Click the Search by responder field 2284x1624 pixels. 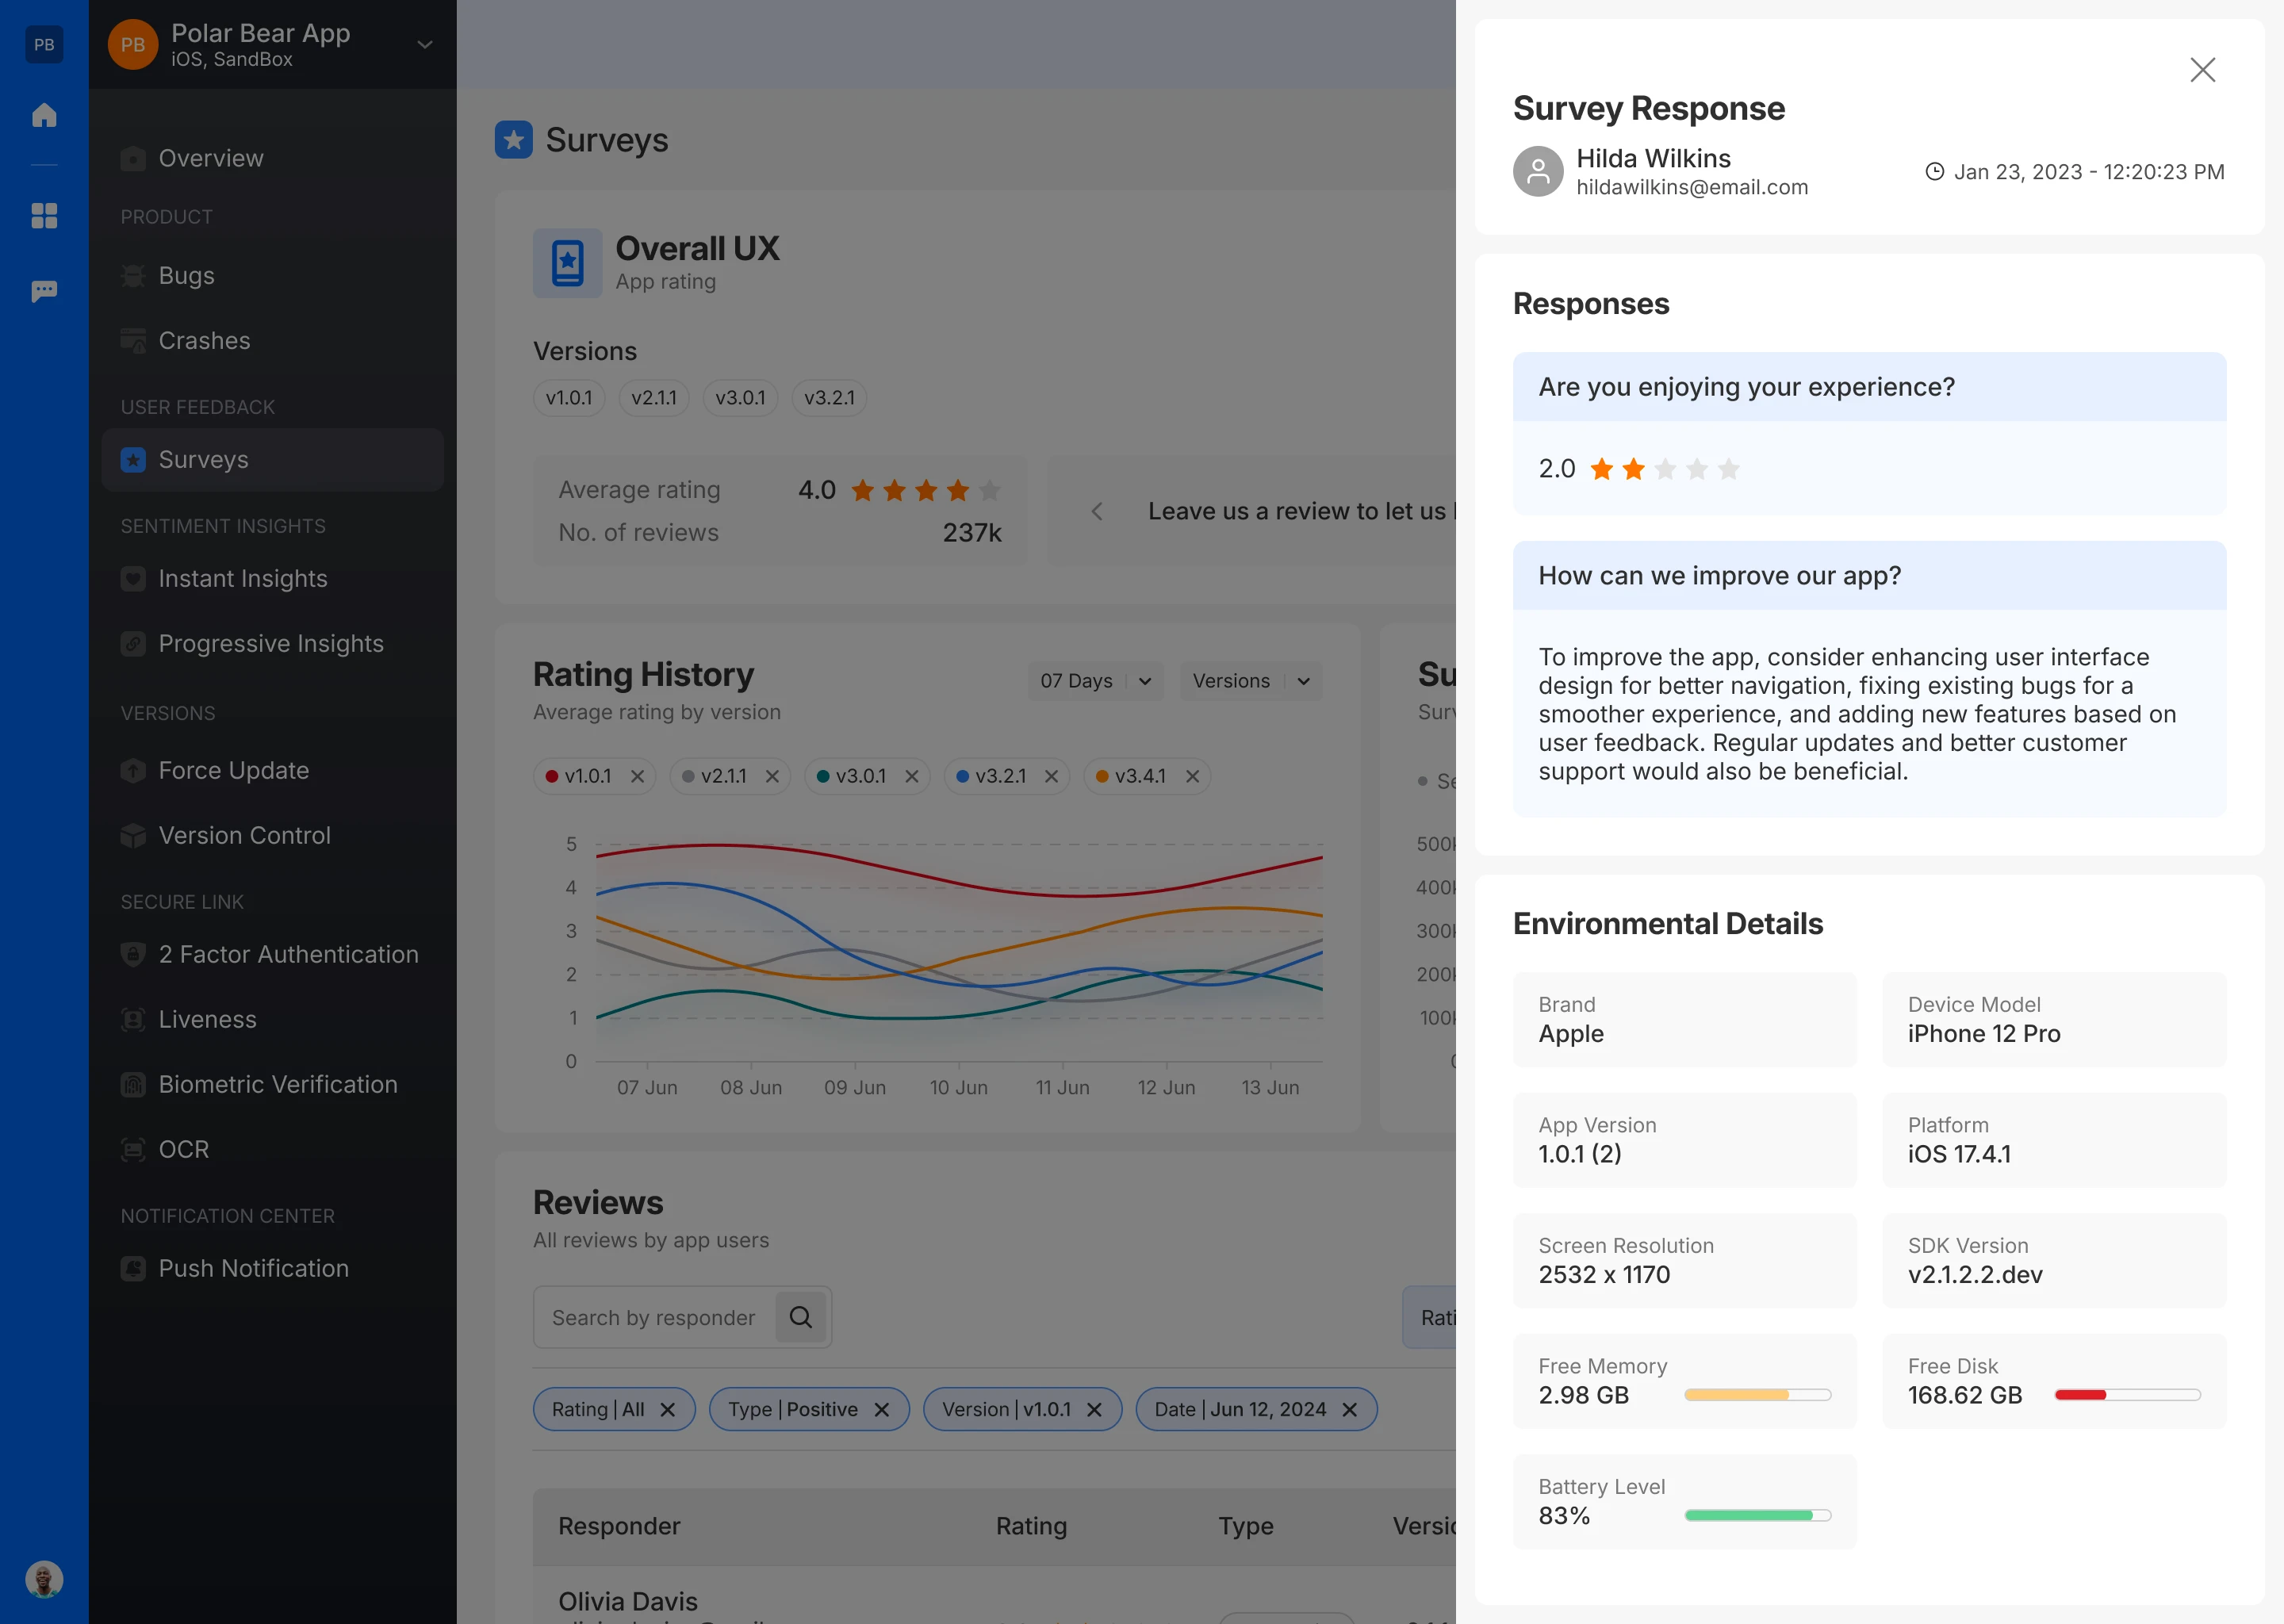[x=654, y=1317]
